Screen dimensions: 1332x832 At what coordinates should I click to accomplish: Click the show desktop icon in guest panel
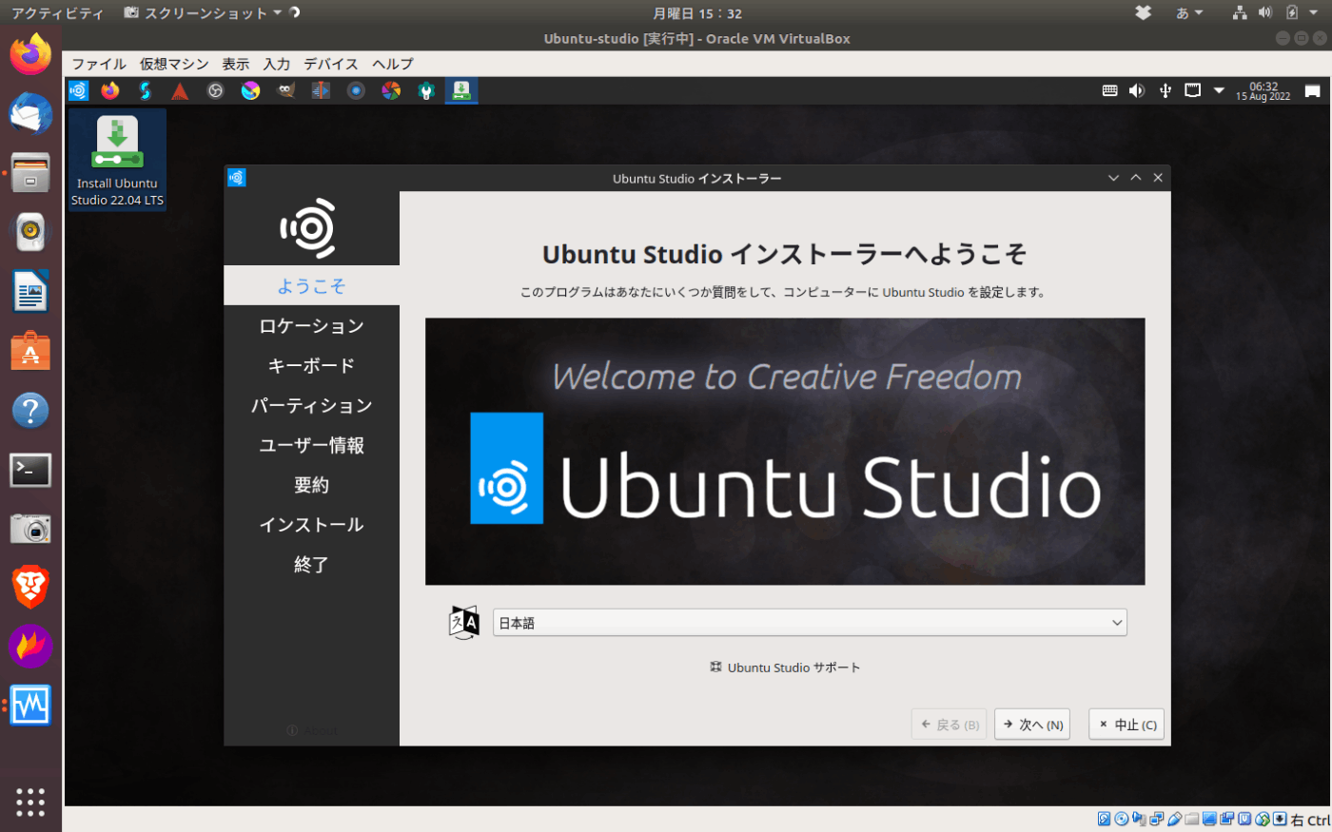coord(1312,91)
